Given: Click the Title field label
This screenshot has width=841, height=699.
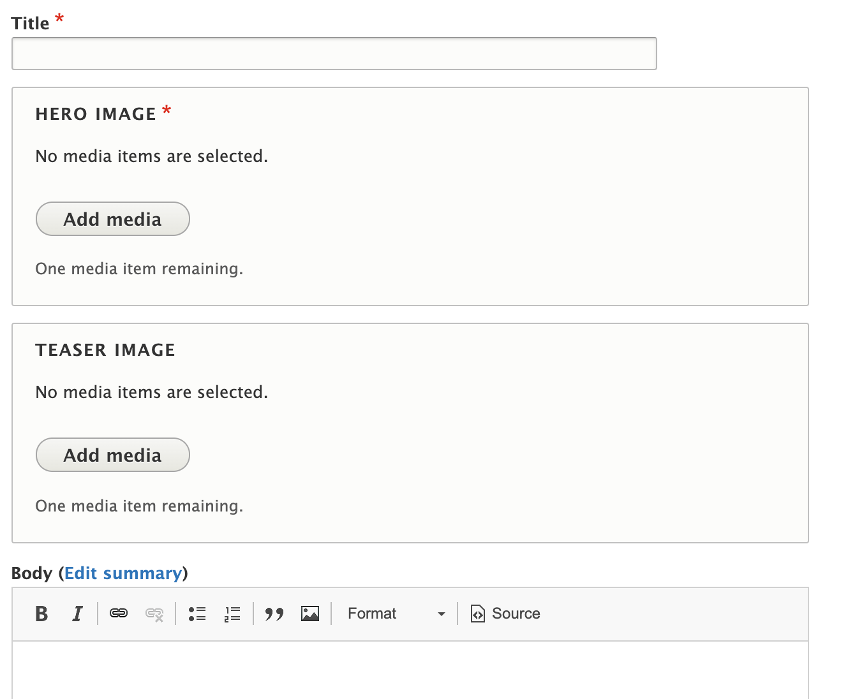Looking at the screenshot, I should 30,22.
